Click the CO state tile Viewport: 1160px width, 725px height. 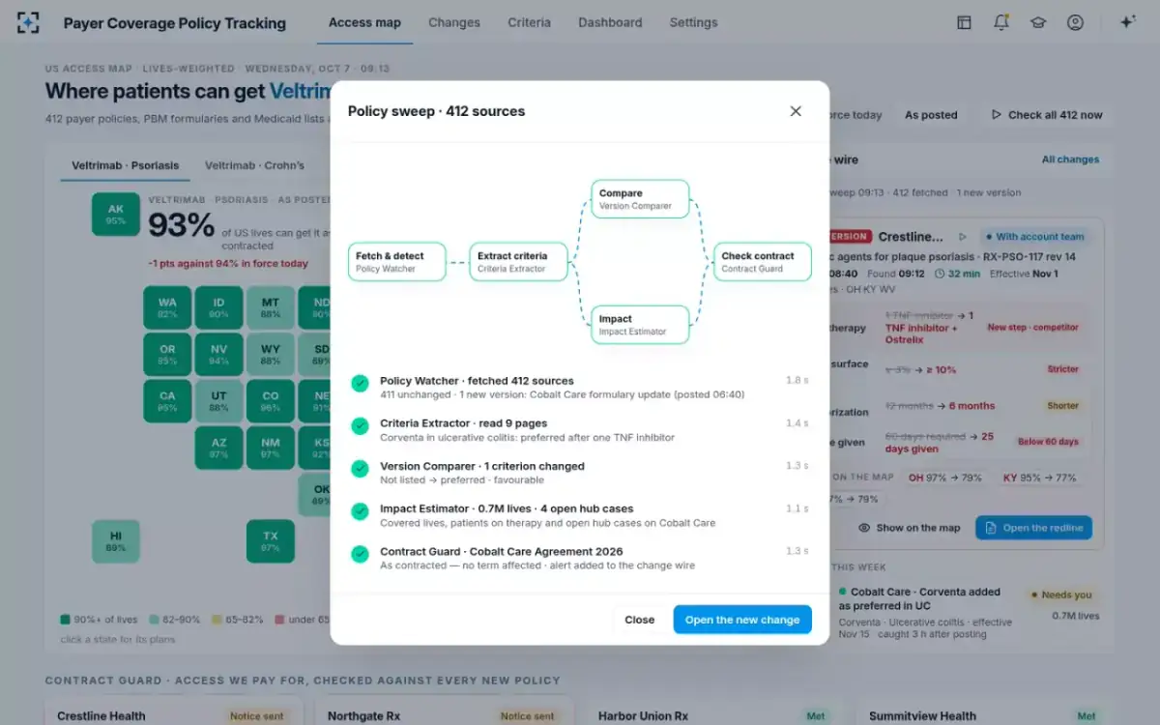click(x=271, y=401)
